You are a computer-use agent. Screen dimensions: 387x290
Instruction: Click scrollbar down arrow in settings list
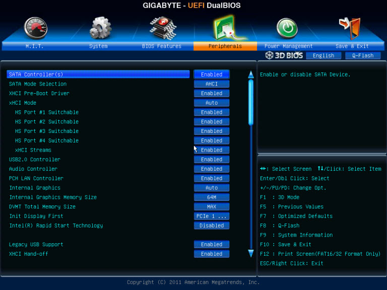click(x=251, y=253)
